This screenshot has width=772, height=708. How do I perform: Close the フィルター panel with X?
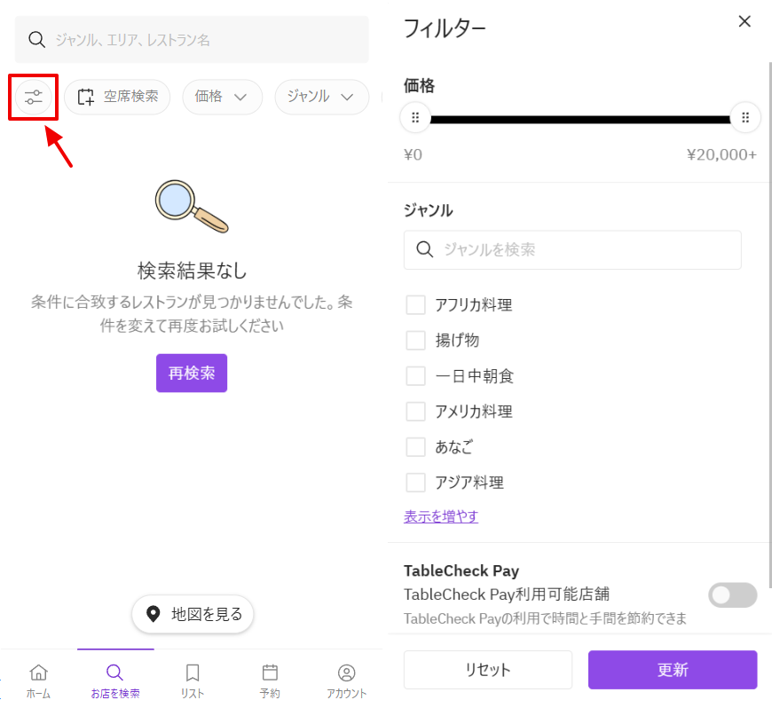tap(744, 22)
